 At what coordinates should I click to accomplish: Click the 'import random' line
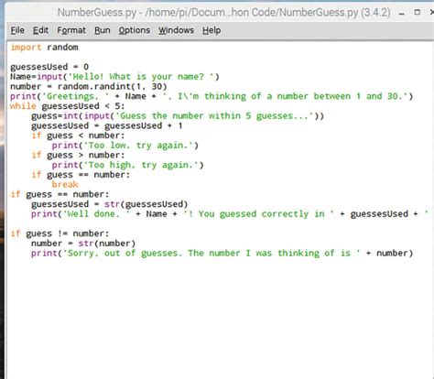(44, 48)
